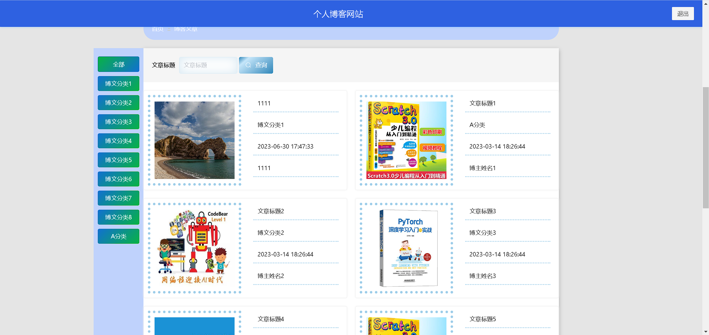Show posts in 博文分类7
This screenshot has width=709, height=335.
click(119, 198)
